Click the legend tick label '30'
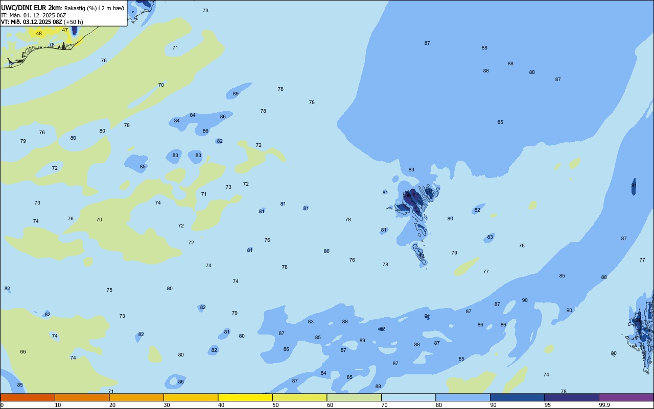This screenshot has height=409, width=654. point(167,405)
